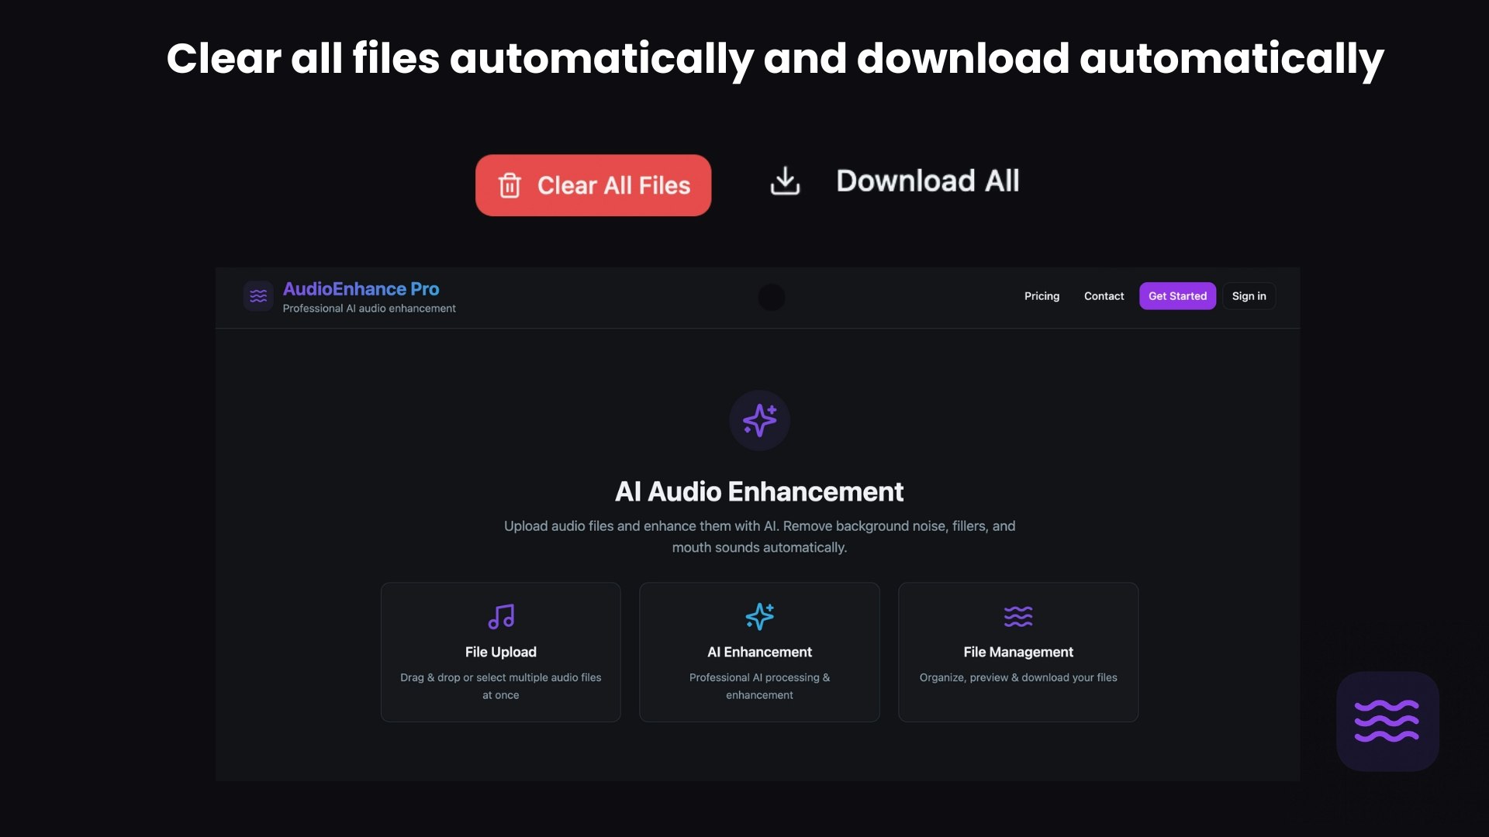
Task: Click the large sparkle icon above the heading
Action: (759, 420)
